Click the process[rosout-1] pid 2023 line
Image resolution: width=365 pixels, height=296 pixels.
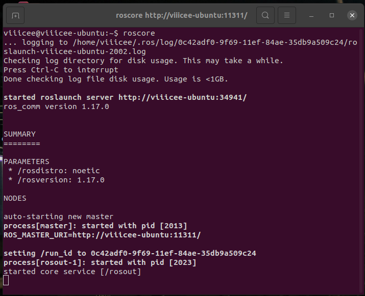[100, 262]
